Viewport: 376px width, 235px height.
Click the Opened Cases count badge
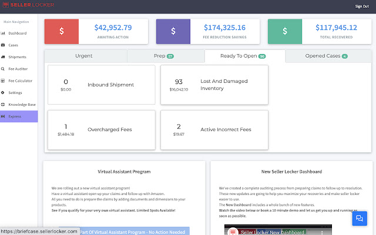345,56
